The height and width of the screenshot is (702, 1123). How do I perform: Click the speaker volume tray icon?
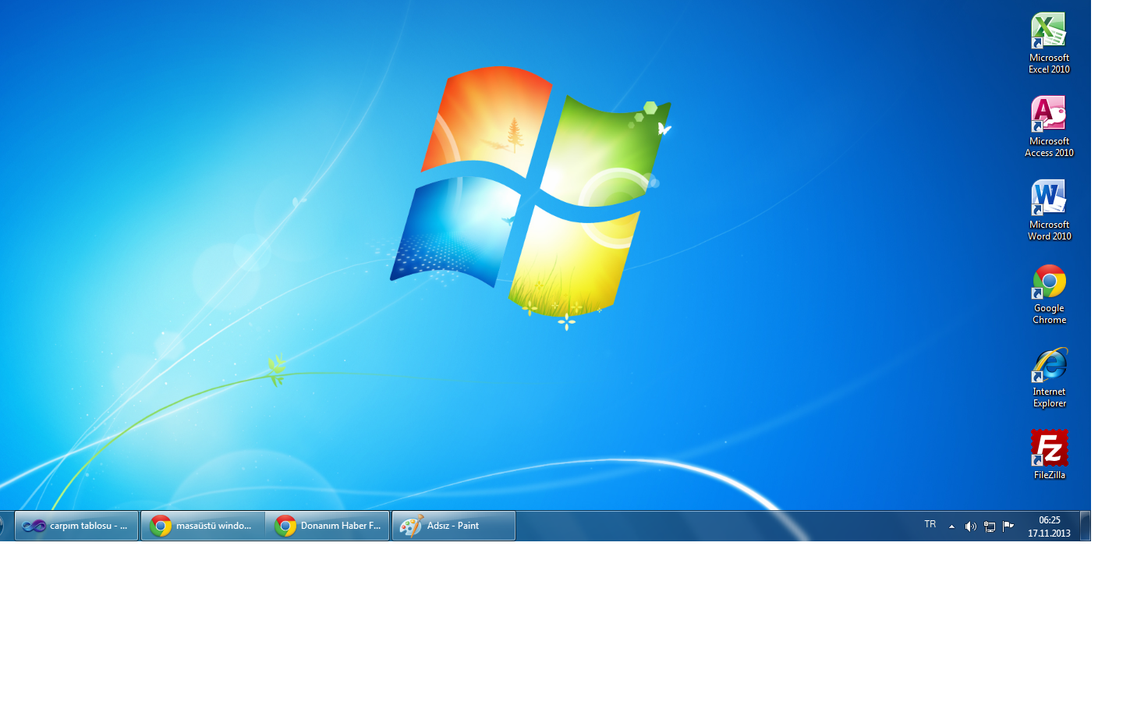pyautogui.click(x=970, y=526)
